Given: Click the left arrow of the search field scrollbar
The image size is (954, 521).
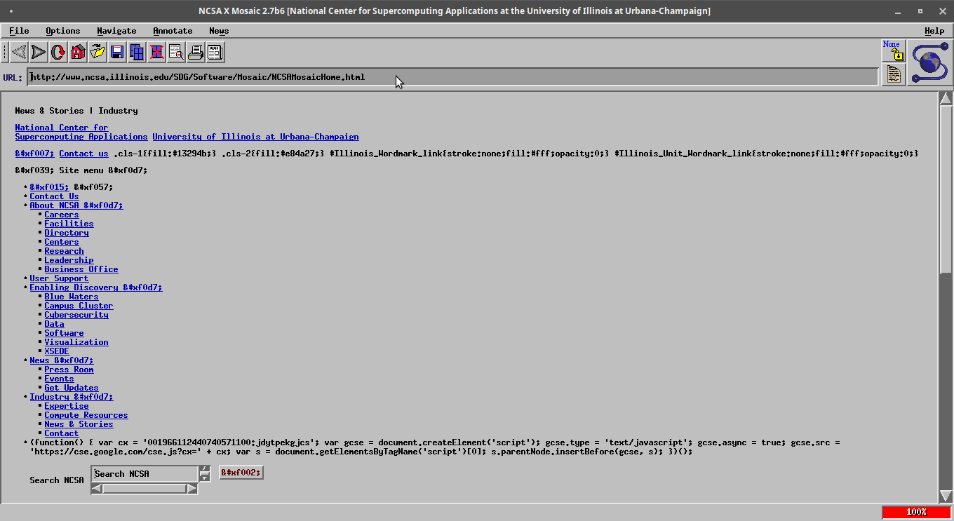Looking at the screenshot, I should pyautogui.click(x=97, y=489).
